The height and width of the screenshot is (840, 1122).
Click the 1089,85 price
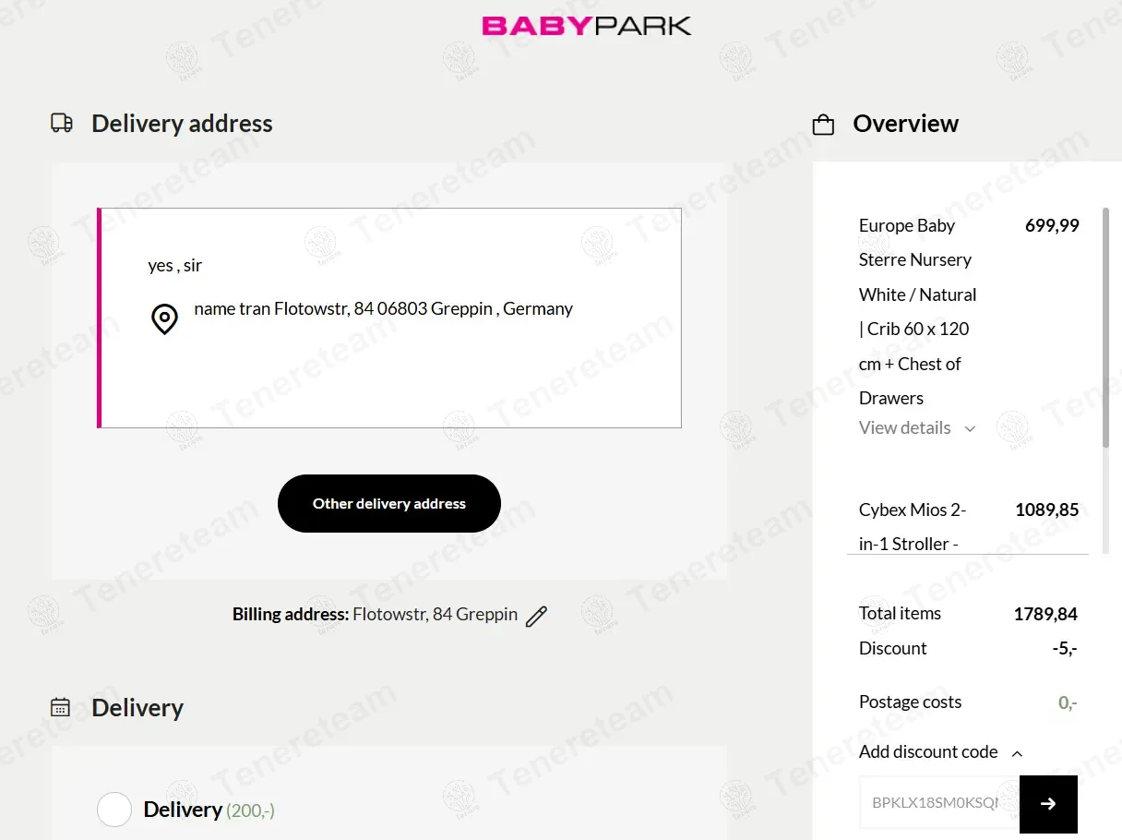(x=1047, y=510)
